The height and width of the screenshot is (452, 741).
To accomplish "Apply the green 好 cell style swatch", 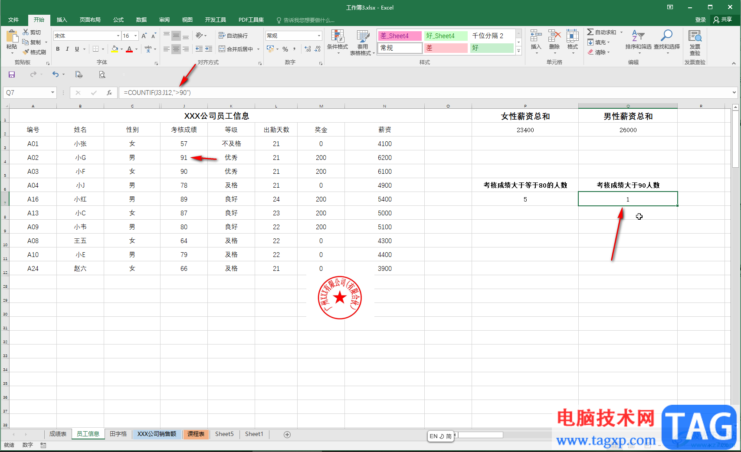I will (492, 48).
